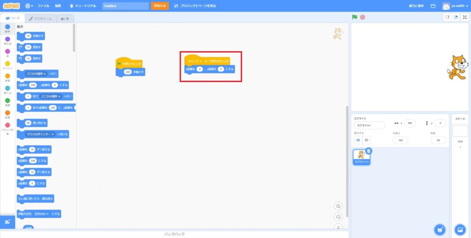Click the 200 歩動かす block in workspace

(130, 72)
